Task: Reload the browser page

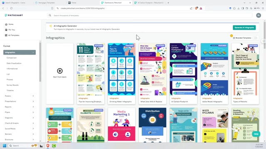Action: 11,8
